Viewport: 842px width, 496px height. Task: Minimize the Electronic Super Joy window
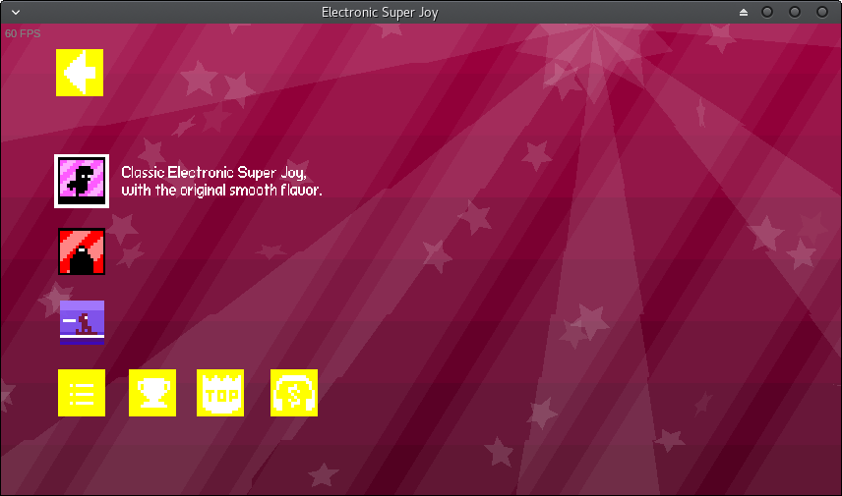767,12
